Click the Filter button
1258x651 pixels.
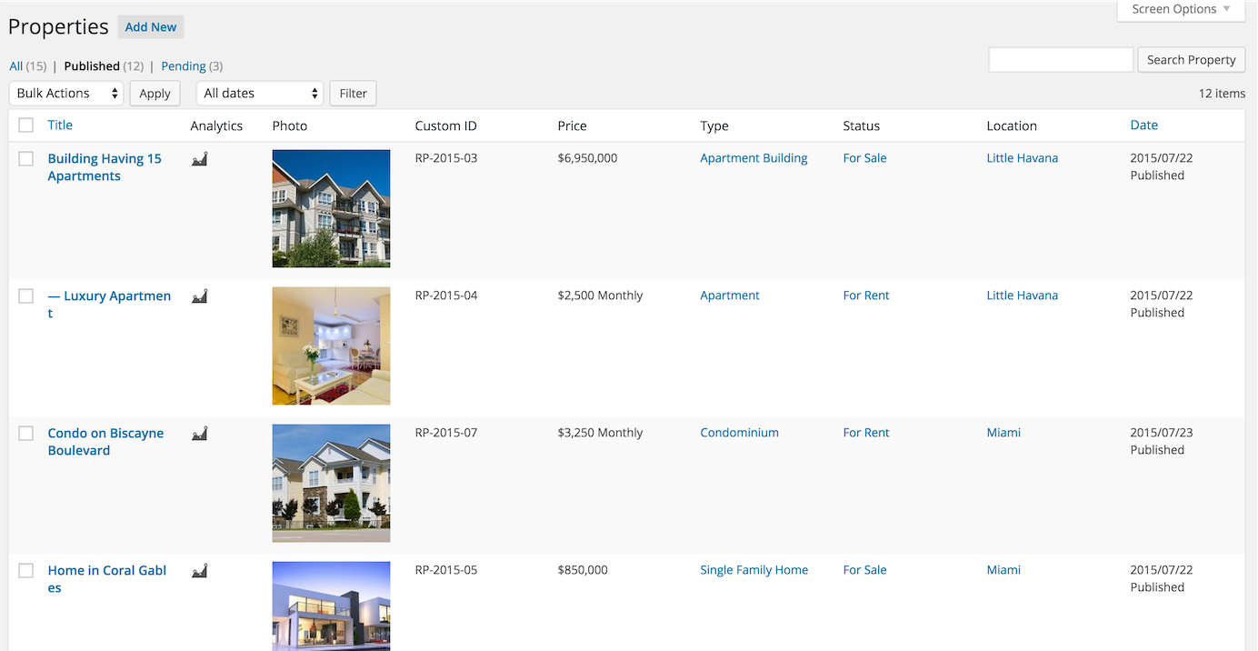[353, 94]
